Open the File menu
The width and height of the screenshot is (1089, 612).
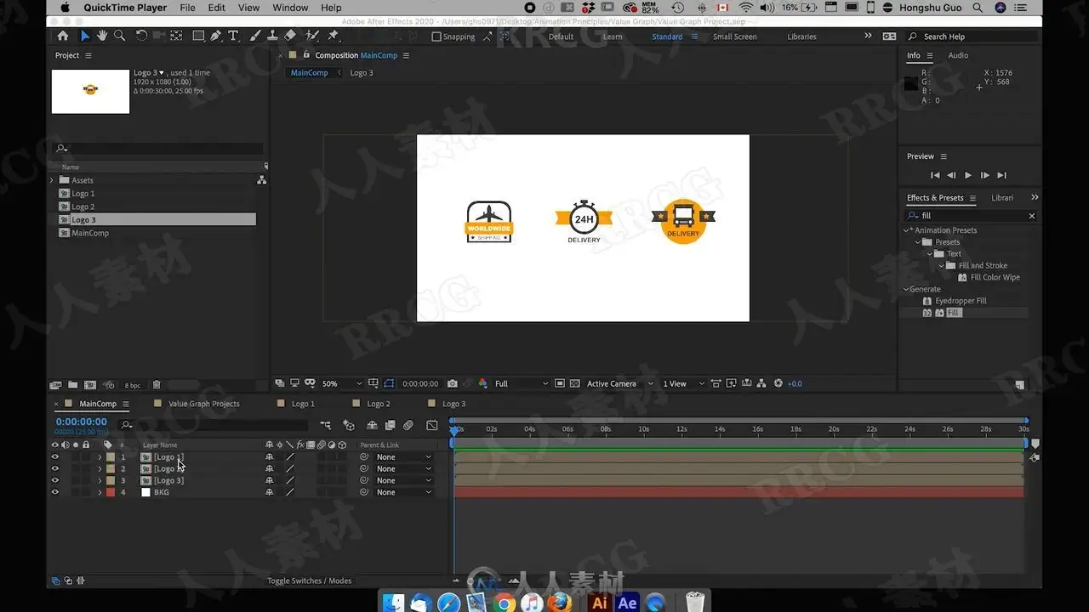(187, 8)
